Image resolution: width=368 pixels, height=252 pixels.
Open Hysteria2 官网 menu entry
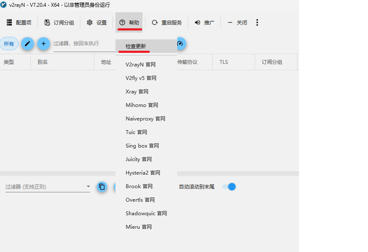click(x=146, y=173)
